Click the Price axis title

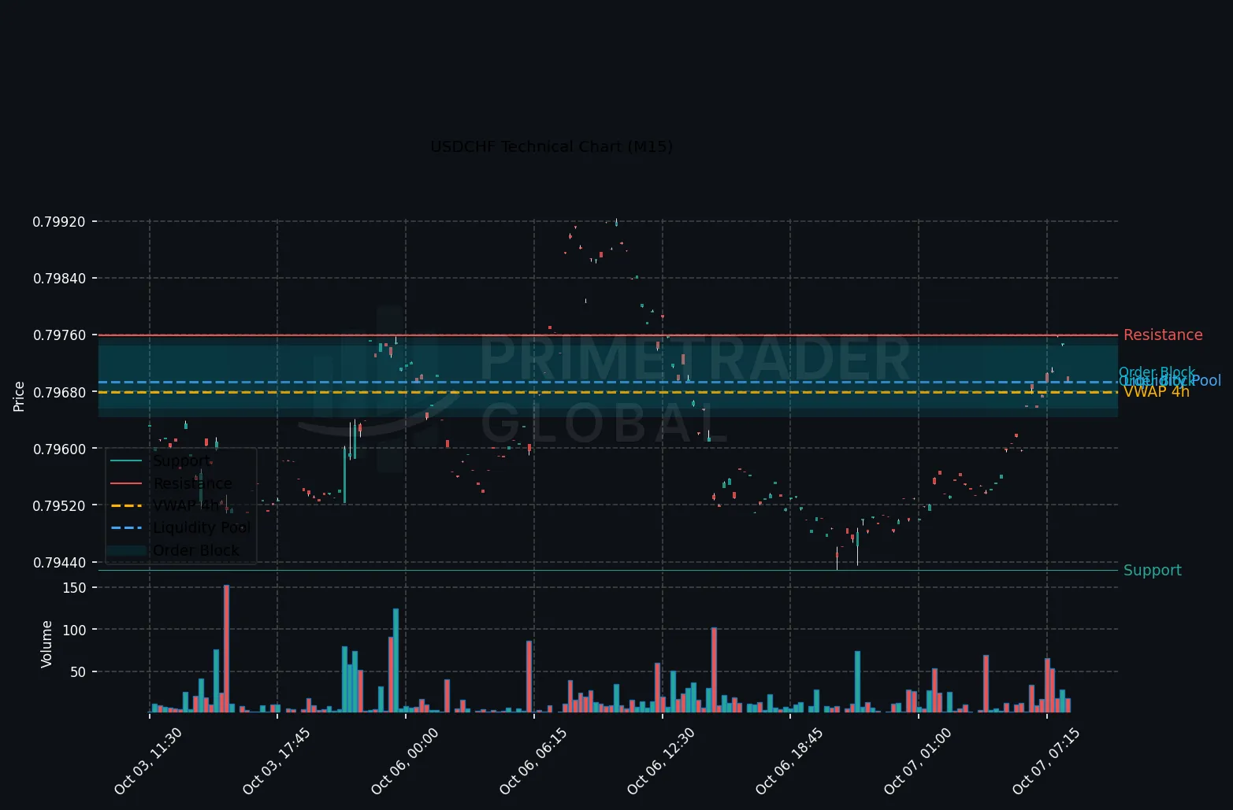(x=19, y=397)
